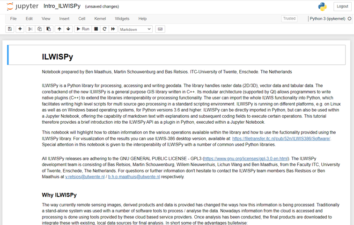Copy selected cells using the toolbar icon
The image size is (354, 225).
39,29
